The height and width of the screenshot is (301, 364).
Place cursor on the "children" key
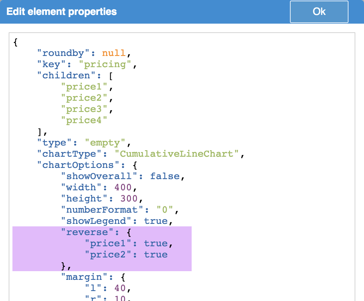[x=67, y=76]
